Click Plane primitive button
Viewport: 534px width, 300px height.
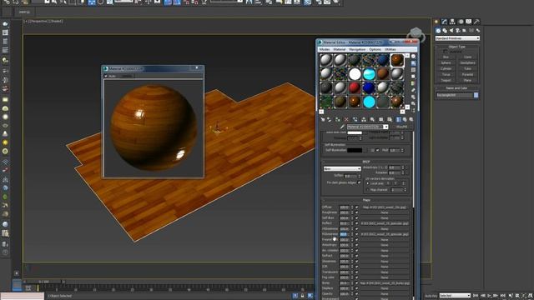click(x=467, y=80)
